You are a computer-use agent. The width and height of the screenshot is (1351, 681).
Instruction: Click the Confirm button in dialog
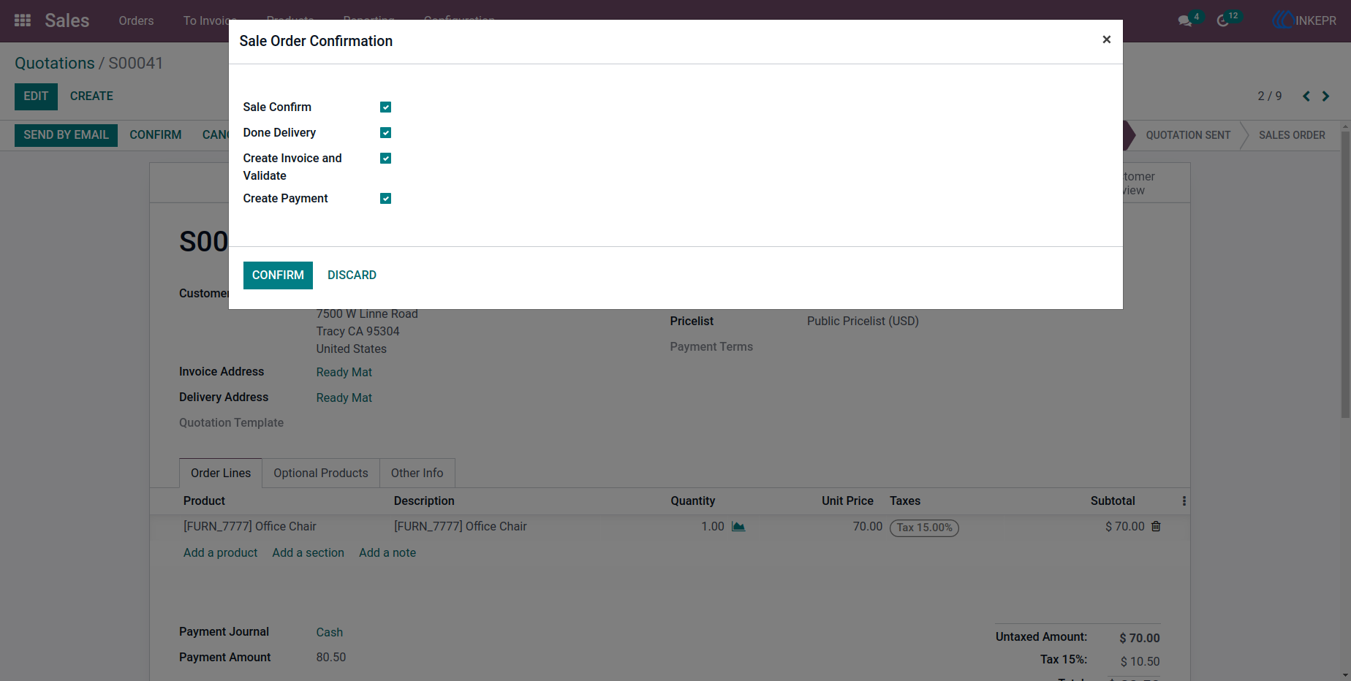(x=278, y=275)
